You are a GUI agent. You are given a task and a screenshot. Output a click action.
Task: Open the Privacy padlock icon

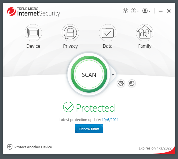[x=70, y=32]
